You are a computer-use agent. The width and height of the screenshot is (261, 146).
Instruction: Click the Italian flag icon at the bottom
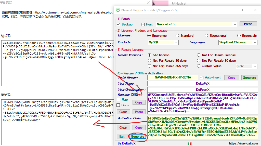[189, 143]
